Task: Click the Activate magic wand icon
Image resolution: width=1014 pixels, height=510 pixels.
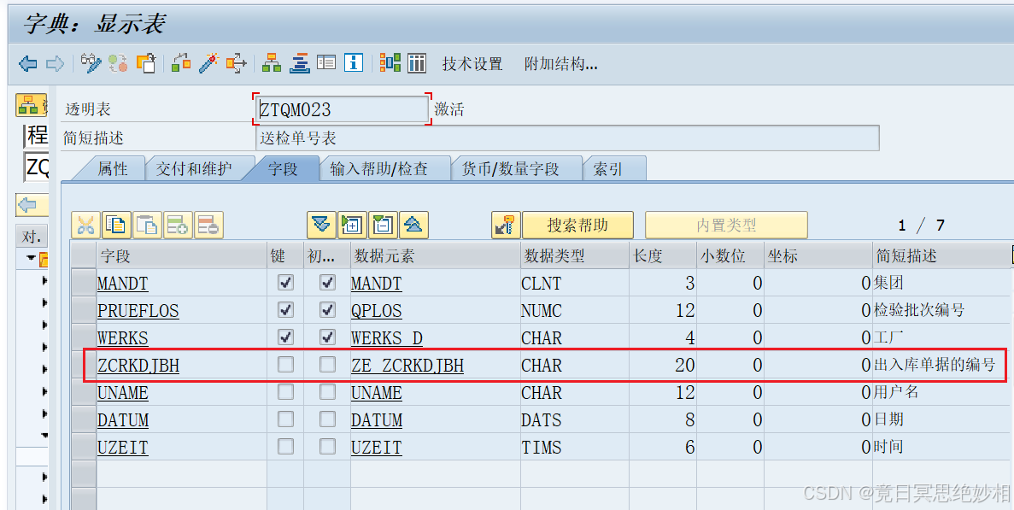Action: pos(208,63)
